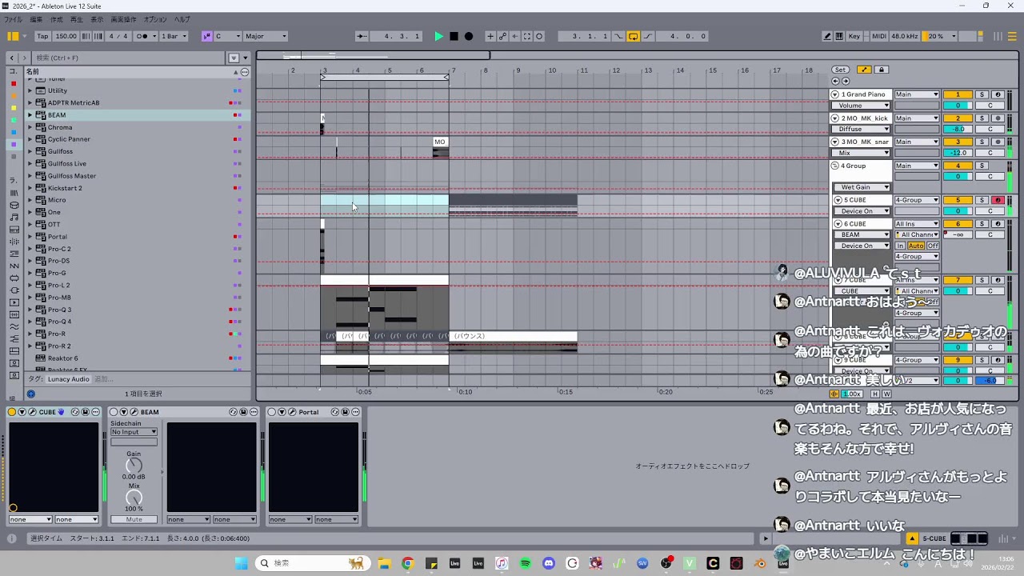1024x576 pixels.
Task: Adjust the BEAM Mix knob
Action: point(134,498)
